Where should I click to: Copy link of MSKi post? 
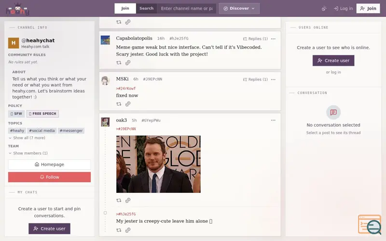pyautogui.click(x=128, y=104)
